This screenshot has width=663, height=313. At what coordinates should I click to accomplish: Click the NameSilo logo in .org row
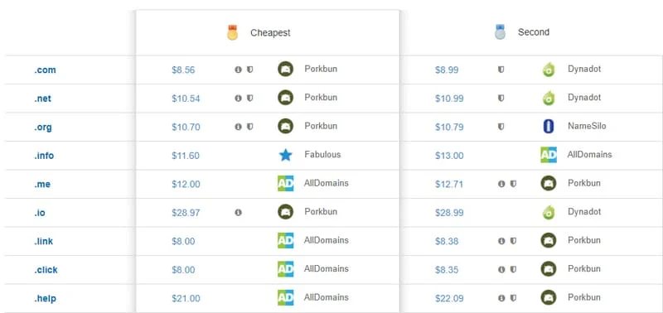[x=549, y=127]
